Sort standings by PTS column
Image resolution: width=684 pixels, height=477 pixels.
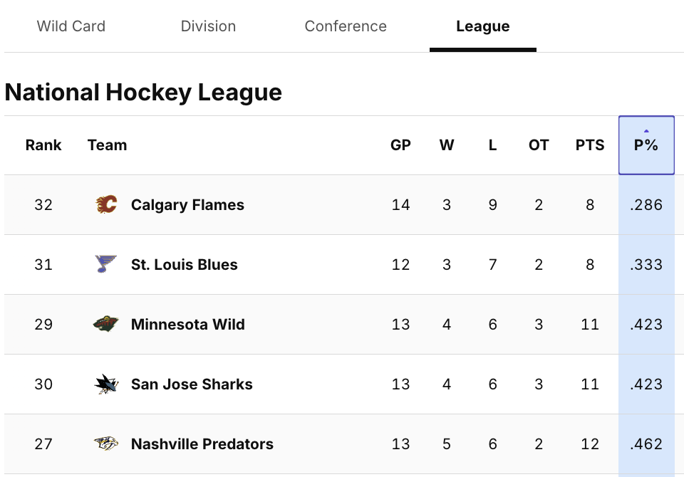click(590, 145)
